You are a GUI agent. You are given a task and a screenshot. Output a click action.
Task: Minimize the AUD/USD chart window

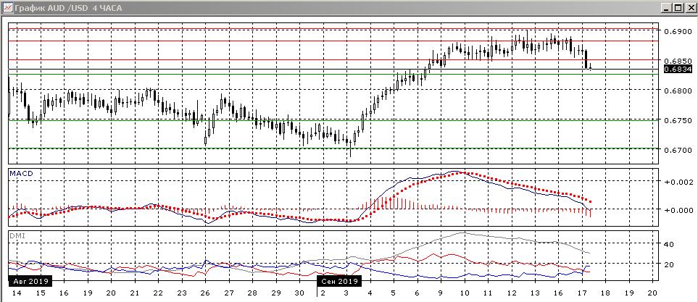(667, 7)
